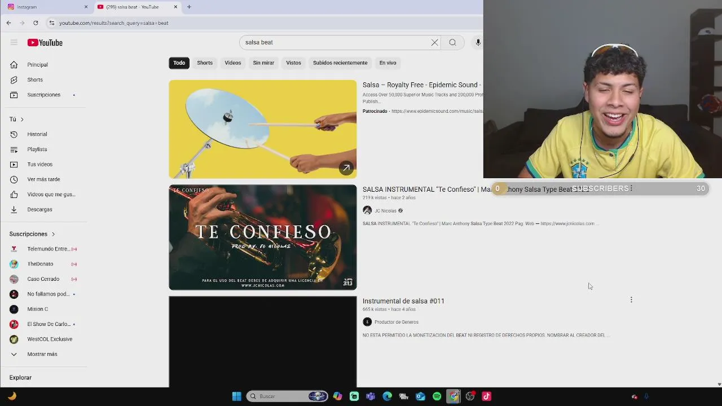
Task: Open TikTok from the taskbar
Action: click(x=487, y=396)
